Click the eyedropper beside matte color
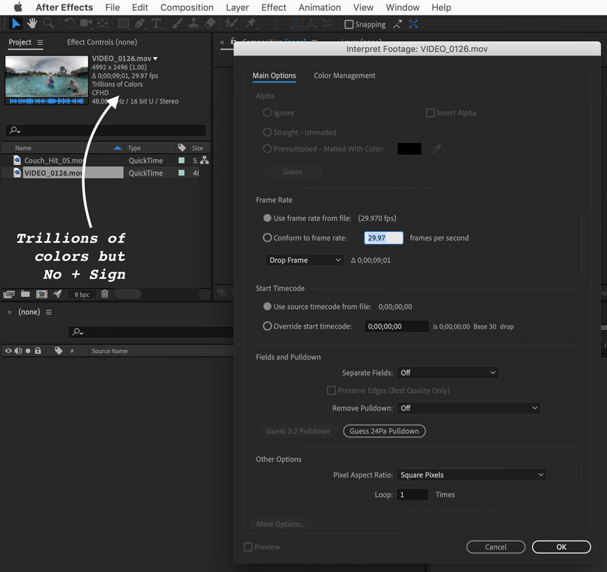Viewport: 607px width, 572px height. pyautogui.click(x=436, y=149)
